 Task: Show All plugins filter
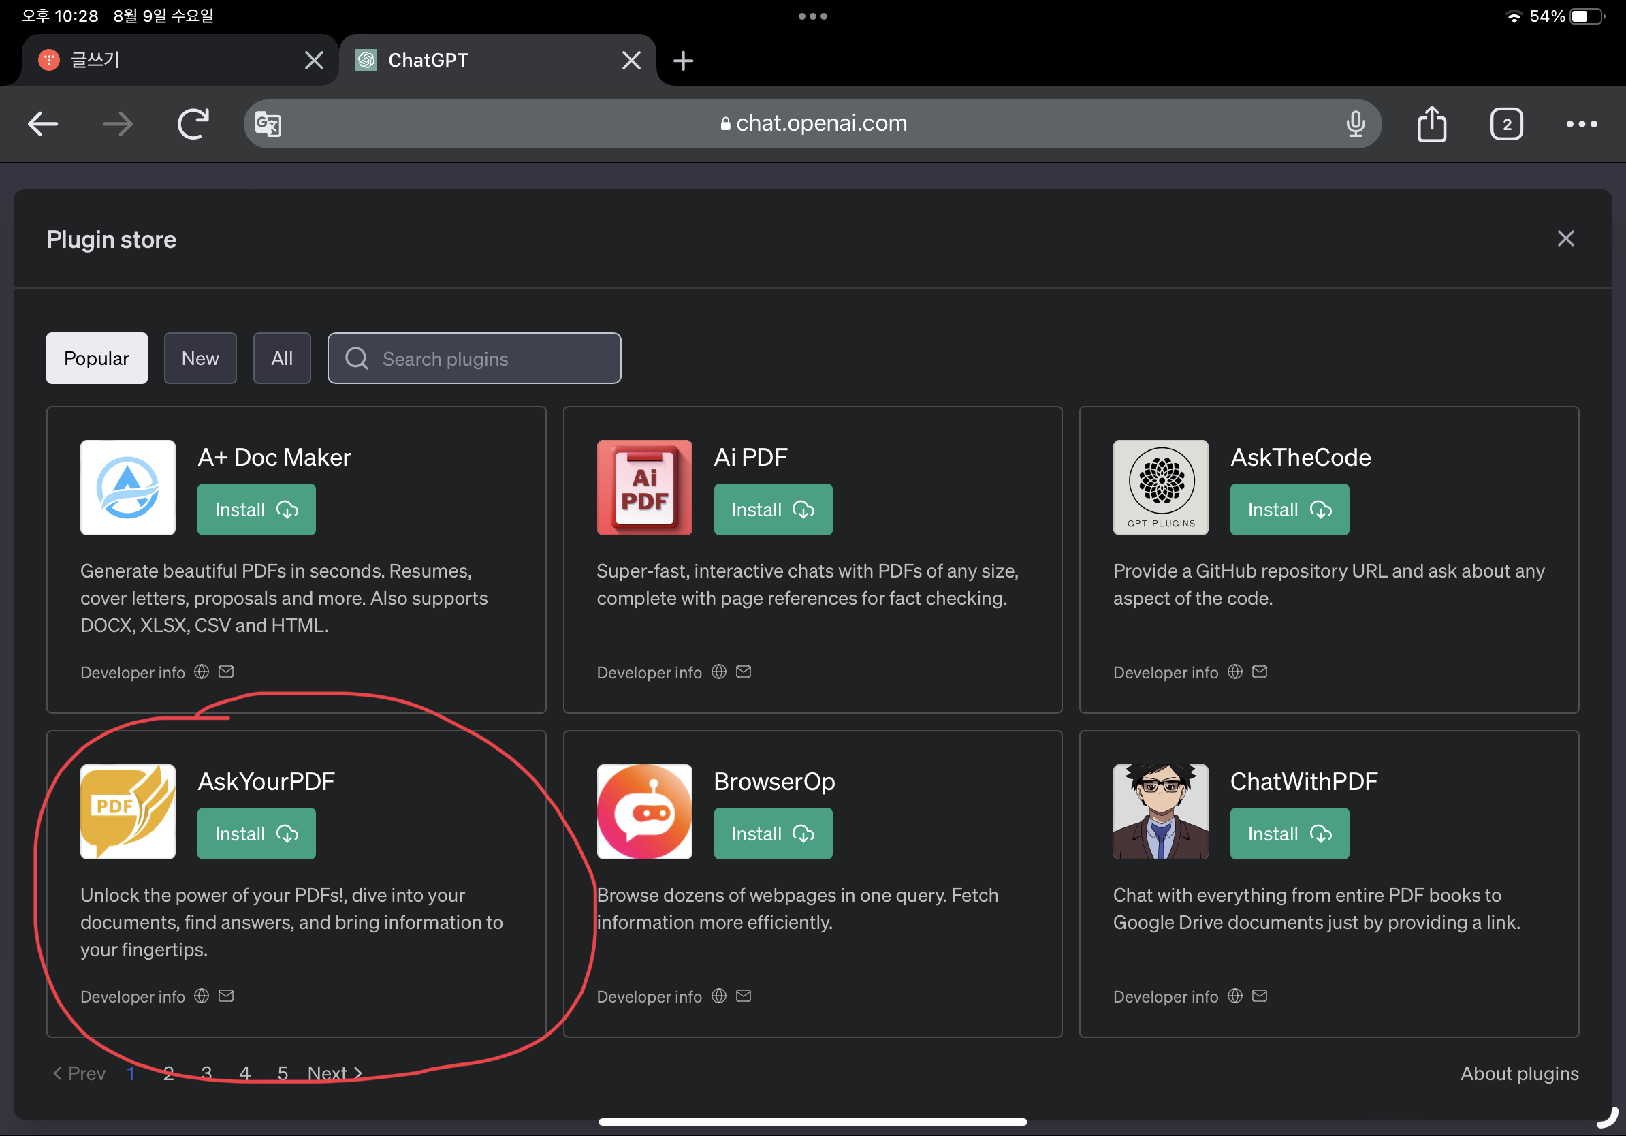click(x=282, y=358)
